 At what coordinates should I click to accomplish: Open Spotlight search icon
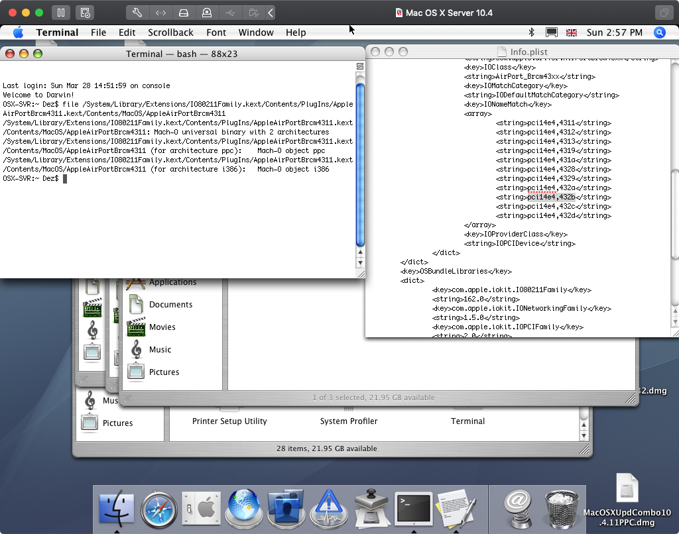coord(660,32)
